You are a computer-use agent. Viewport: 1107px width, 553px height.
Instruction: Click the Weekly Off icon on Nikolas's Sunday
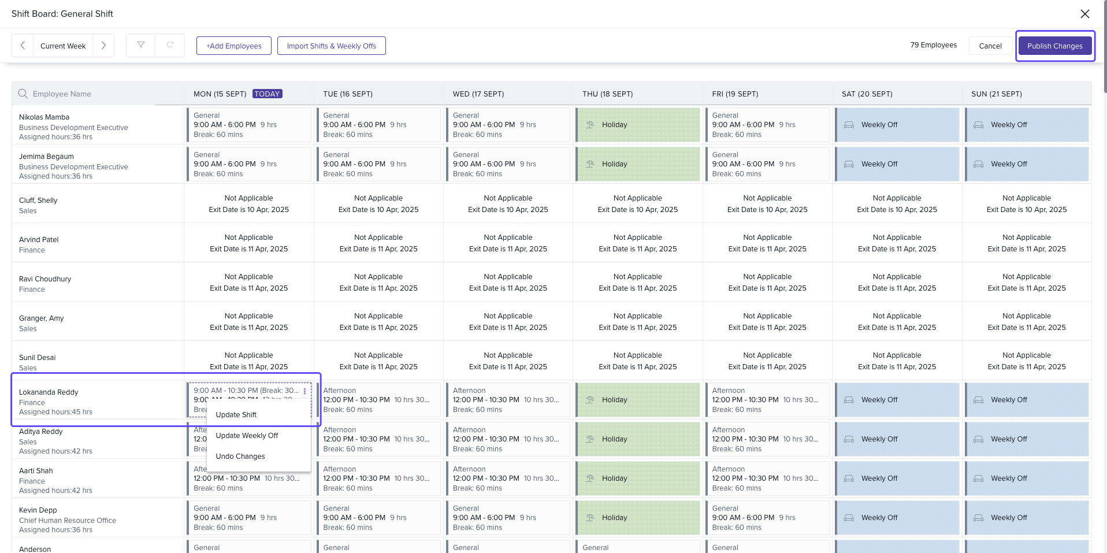coord(978,125)
